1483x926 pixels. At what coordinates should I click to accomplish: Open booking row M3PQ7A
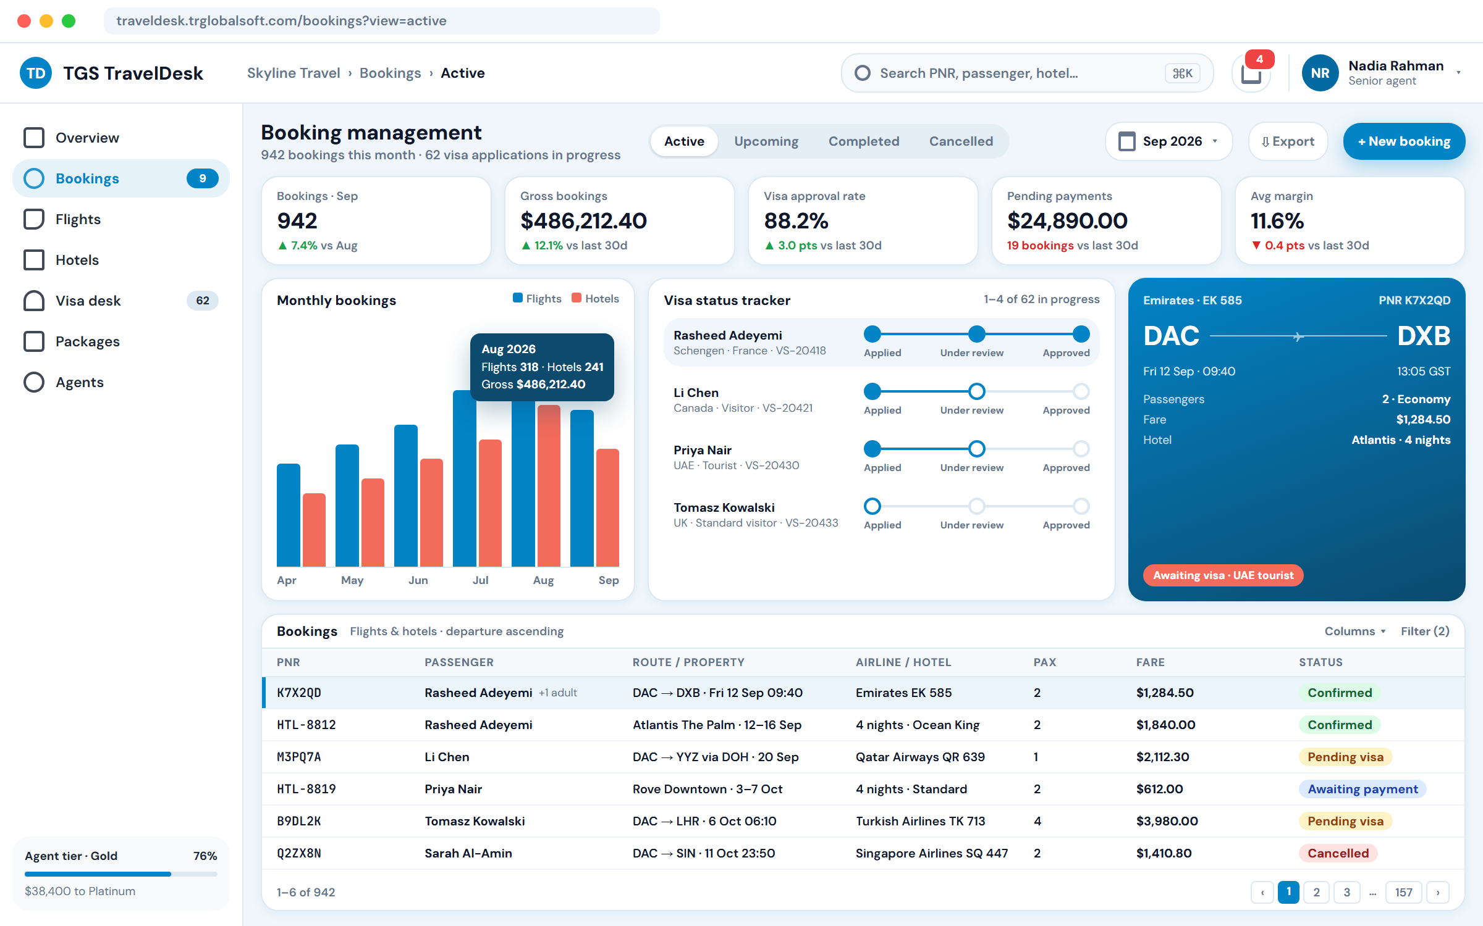coord(863,757)
